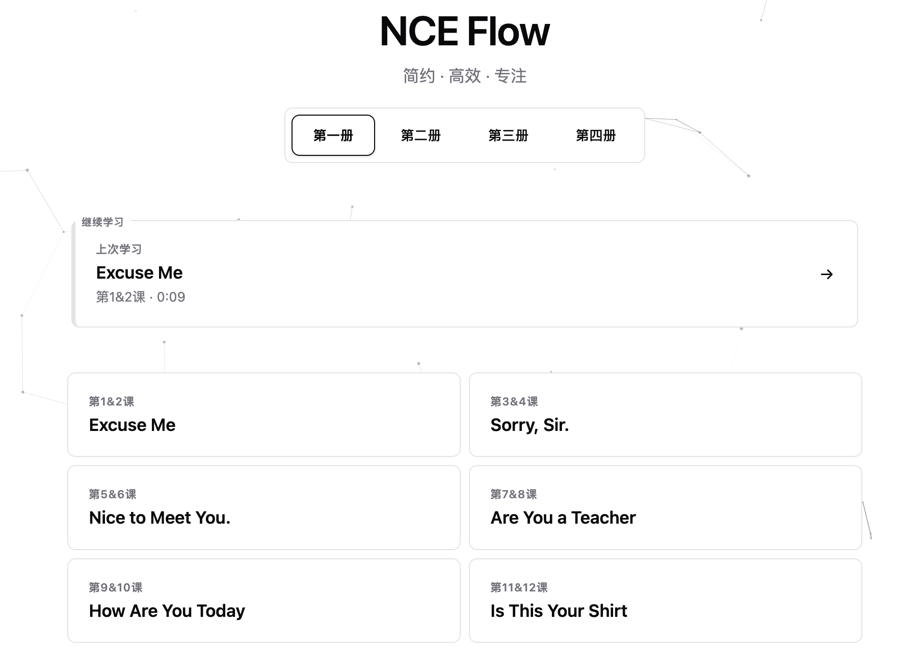Open the 第三册 book tab

coord(508,136)
